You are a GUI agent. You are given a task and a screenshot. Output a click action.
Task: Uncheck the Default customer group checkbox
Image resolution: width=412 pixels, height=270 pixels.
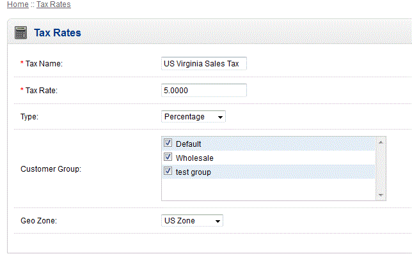point(168,143)
